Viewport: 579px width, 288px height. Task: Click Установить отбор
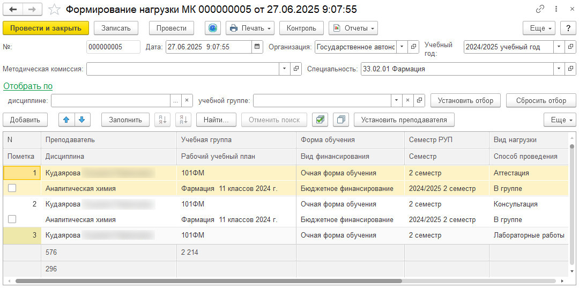(x=466, y=100)
